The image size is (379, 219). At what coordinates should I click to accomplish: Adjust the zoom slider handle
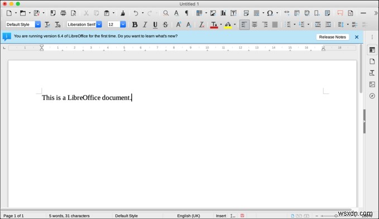pos(336,216)
